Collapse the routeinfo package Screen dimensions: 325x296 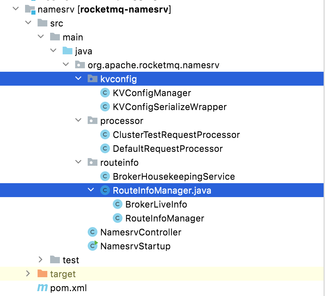[78, 162]
